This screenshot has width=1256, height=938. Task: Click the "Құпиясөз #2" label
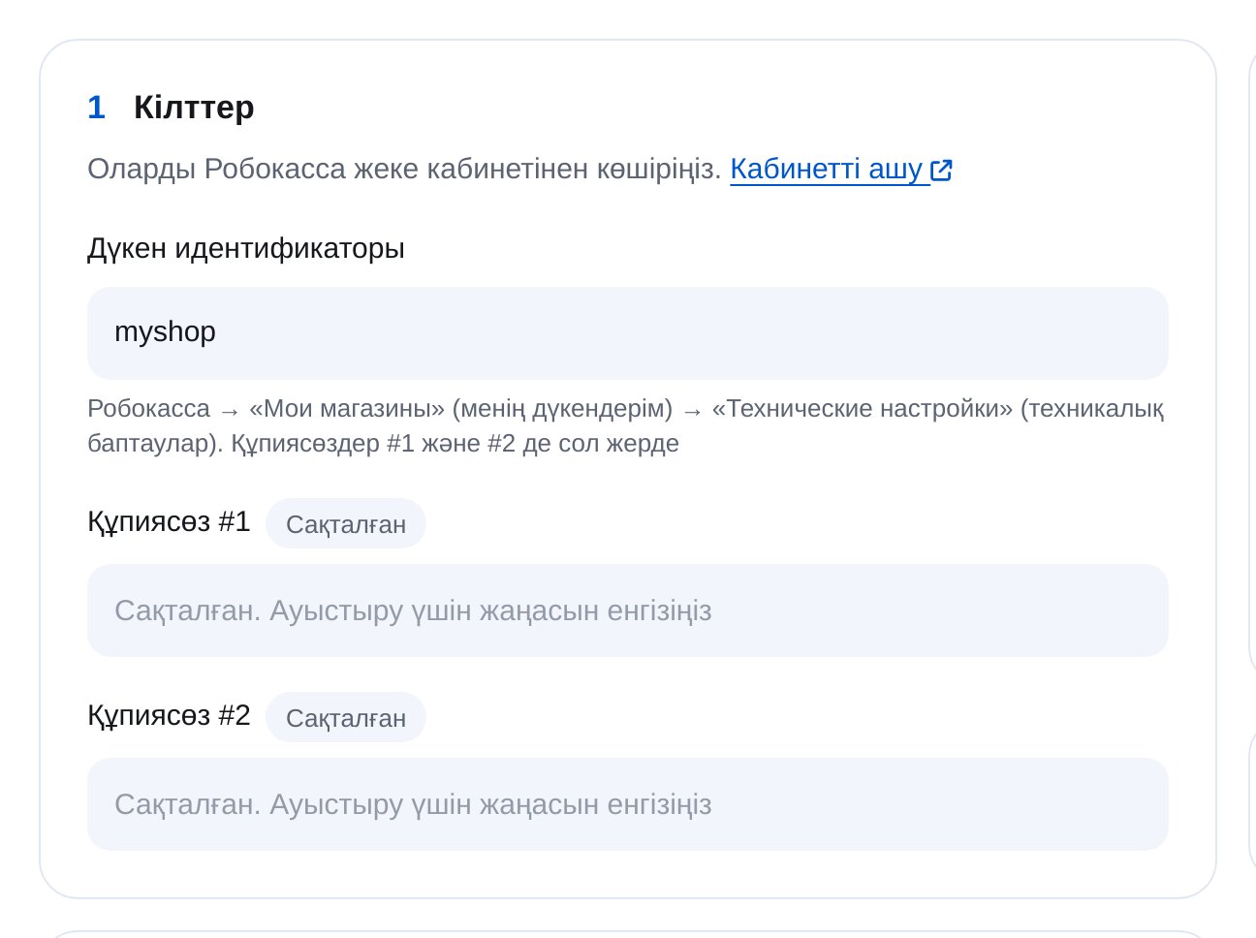click(x=169, y=715)
